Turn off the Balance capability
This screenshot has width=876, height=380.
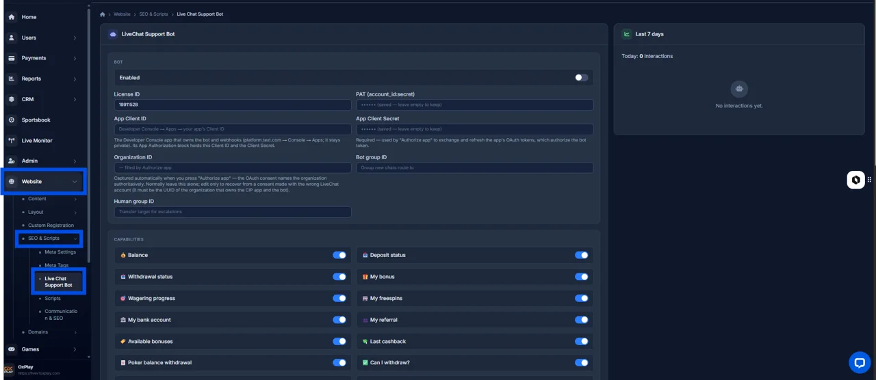tap(339, 255)
